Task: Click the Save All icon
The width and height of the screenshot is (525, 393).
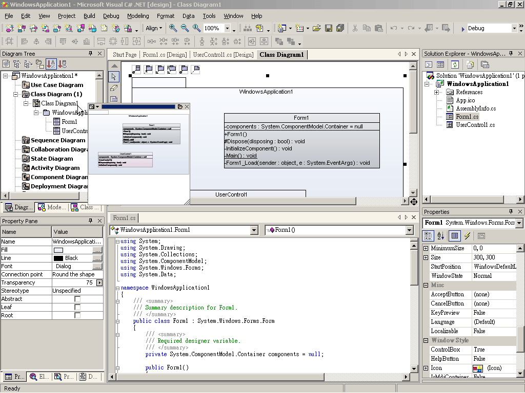Action: tap(340, 28)
